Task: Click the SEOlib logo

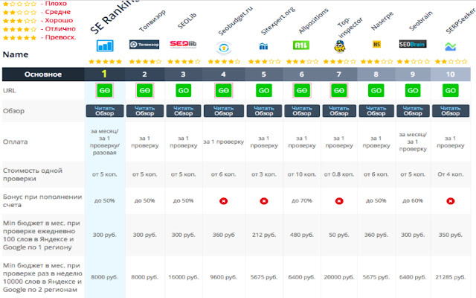Action: (183, 45)
